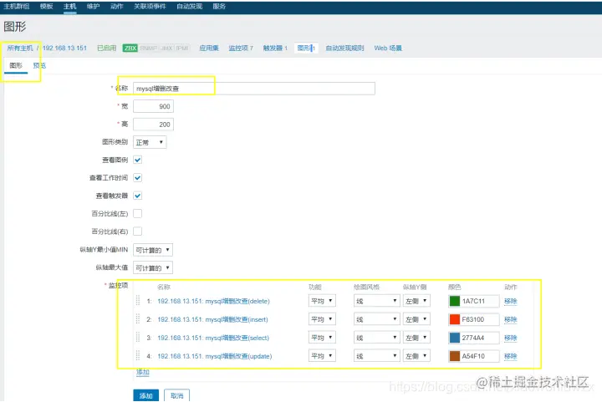Toggle the 查看工作时间 checkbox
602x402 pixels.
pyautogui.click(x=137, y=178)
